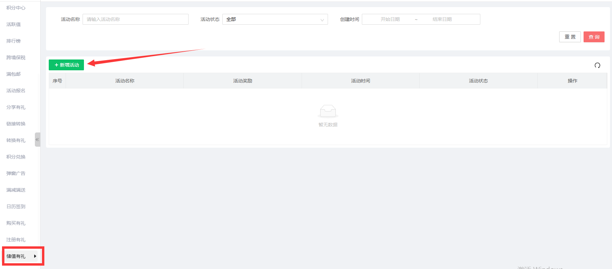Focus the 活动名称 input field
The image size is (612, 269).
(135, 19)
